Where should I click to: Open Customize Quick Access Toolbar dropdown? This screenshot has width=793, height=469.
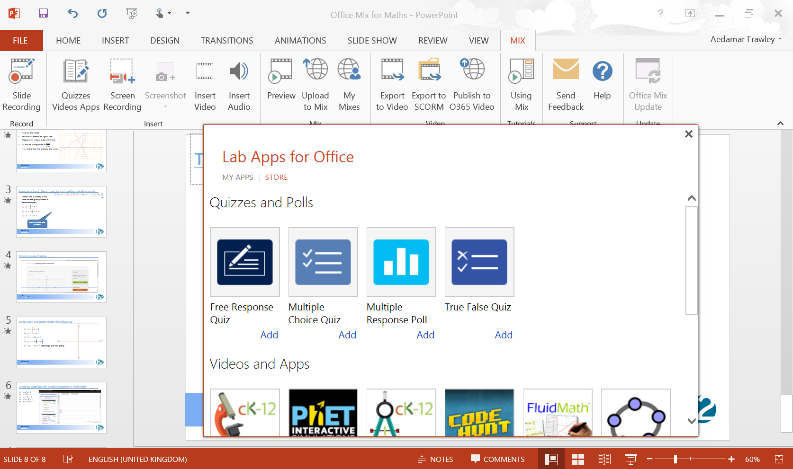[x=188, y=13]
